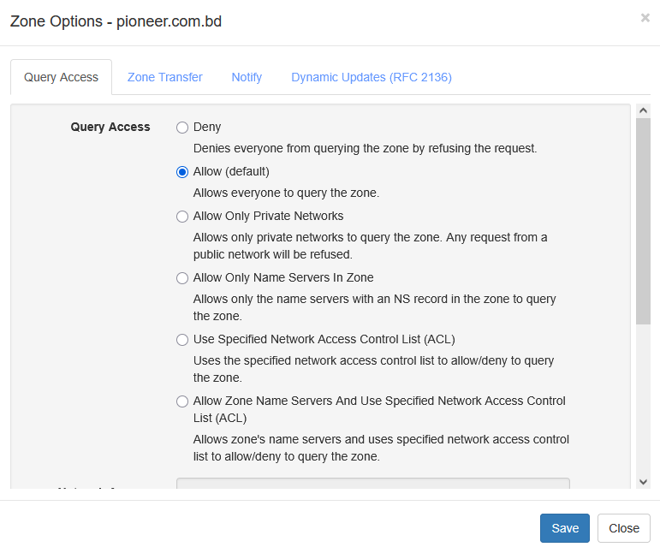Screen dimensions: 660x553
Task: Select the Allow (default) radio option
Action: pyautogui.click(x=182, y=172)
